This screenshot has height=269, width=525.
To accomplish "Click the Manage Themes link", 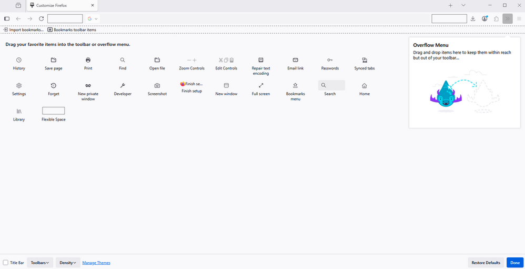I will pos(96,263).
